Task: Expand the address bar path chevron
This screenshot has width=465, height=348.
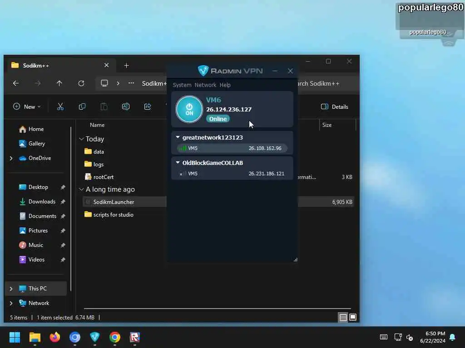Action: point(118,83)
